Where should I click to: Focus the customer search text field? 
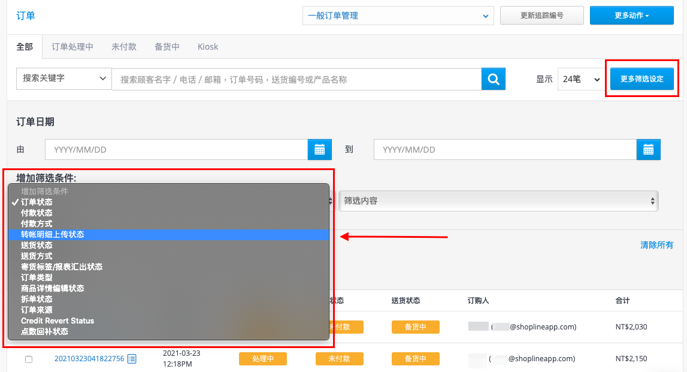[x=296, y=79]
